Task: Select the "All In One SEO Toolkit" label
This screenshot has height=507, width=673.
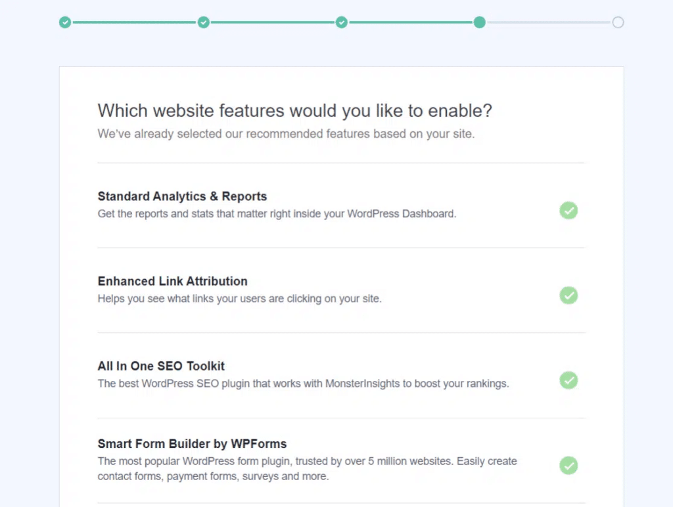Action: point(161,366)
